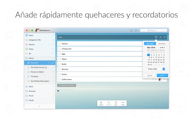Check off the Bananas item

pyautogui.click(x=59, y=69)
